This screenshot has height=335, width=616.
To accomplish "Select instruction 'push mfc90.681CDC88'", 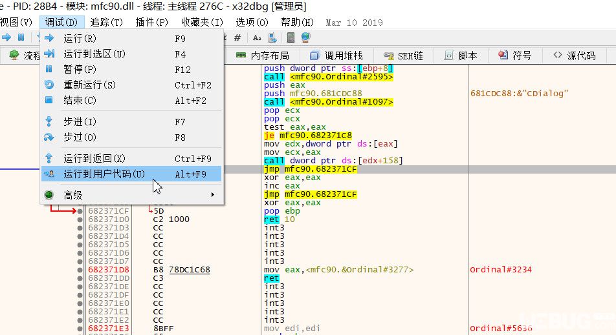I will tap(313, 94).
